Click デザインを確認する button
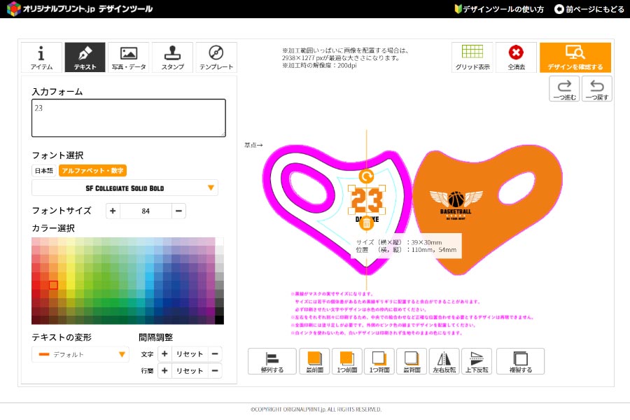 (x=575, y=57)
